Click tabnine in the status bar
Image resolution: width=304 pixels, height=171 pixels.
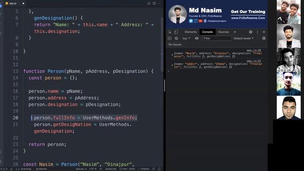(x=41, y=169)
